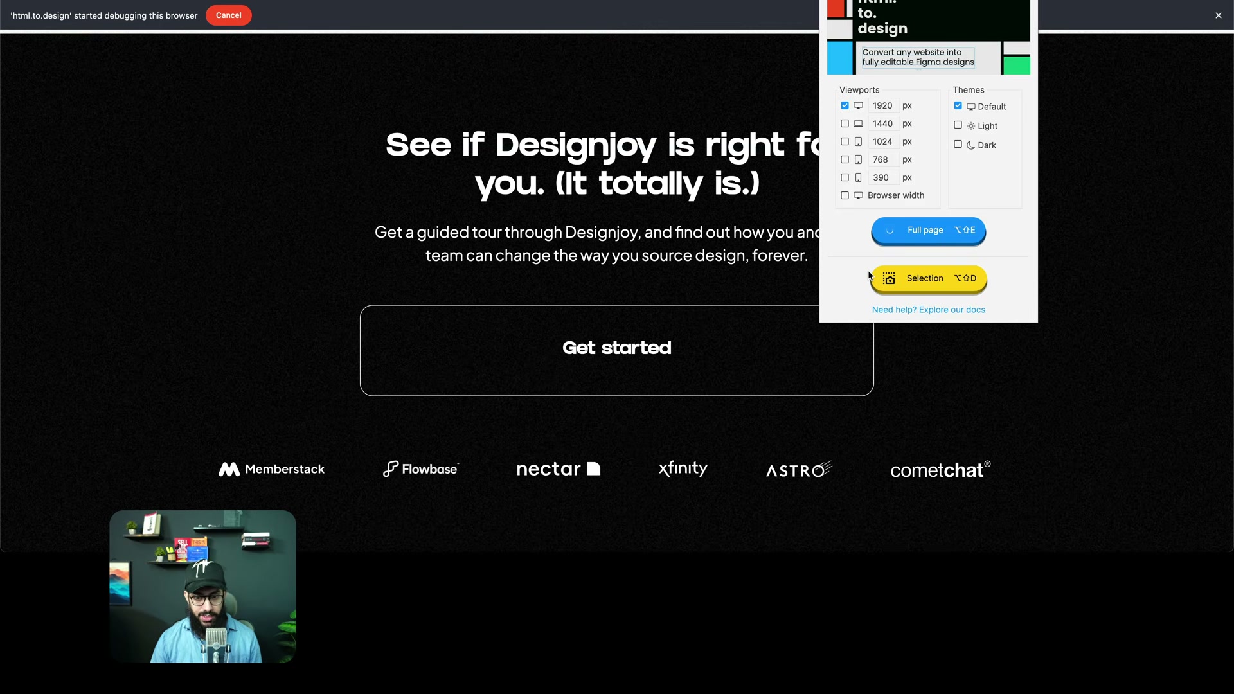
Task: Toggle the Default theme checkbox
Action: 958,105
